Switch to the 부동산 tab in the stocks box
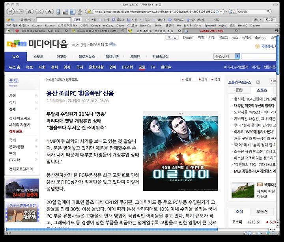The width and height of the screenshot is (284, 242). (262, 211)
